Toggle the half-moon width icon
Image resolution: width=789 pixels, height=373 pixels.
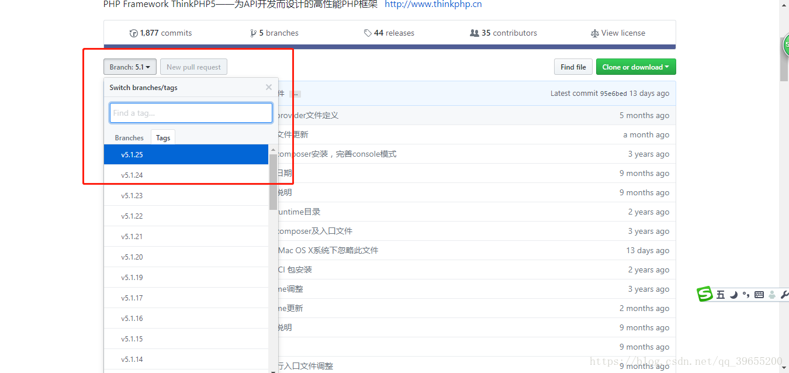pos(733,295)
